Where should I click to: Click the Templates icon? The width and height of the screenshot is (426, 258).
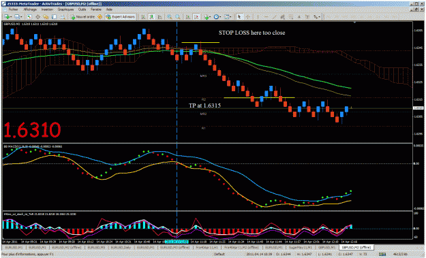click(x=226, y=17)
